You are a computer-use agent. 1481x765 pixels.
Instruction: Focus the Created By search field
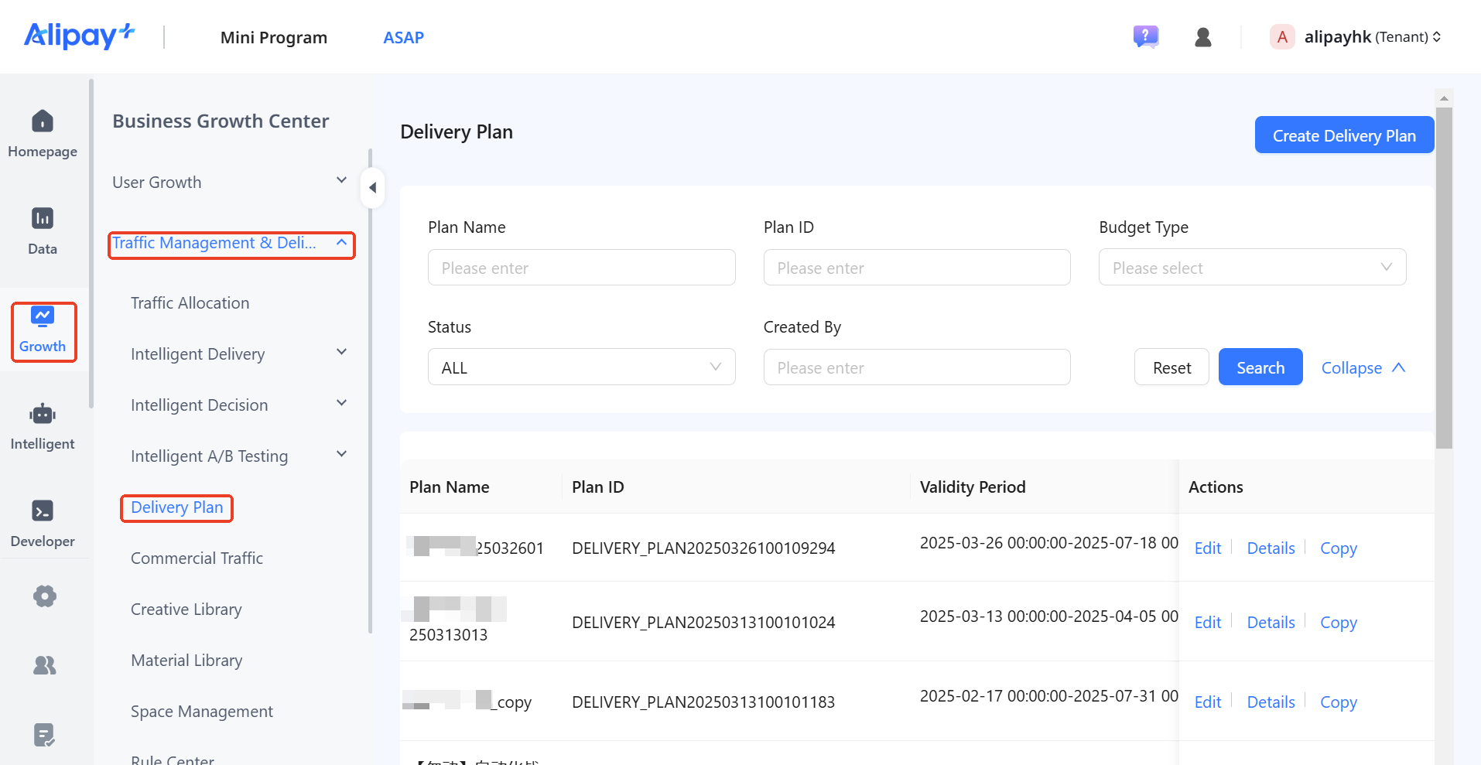coord(917,367)
